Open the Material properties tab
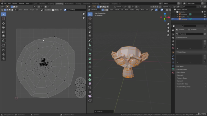 173,72
